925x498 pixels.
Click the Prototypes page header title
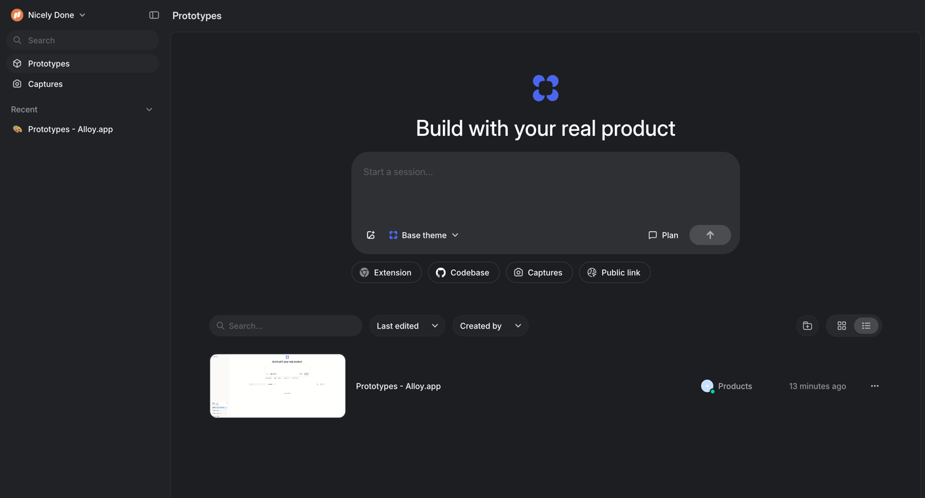coord(197,16)
